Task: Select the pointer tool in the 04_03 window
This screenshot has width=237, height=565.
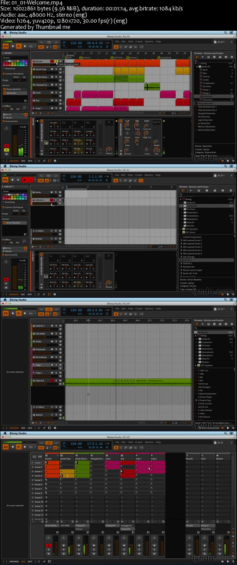Action: coord(116,47)
